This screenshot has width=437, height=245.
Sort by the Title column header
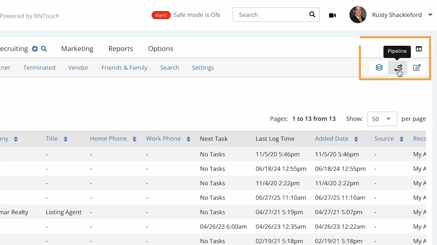click(52, 138)
